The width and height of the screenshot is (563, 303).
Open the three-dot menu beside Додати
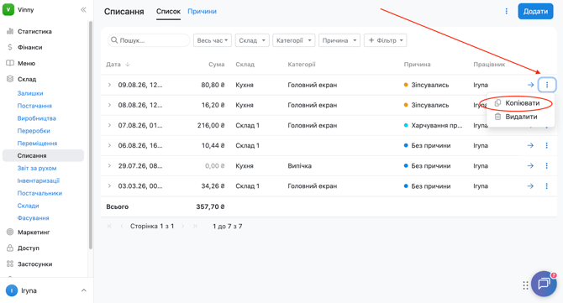(x=506, y=12)
